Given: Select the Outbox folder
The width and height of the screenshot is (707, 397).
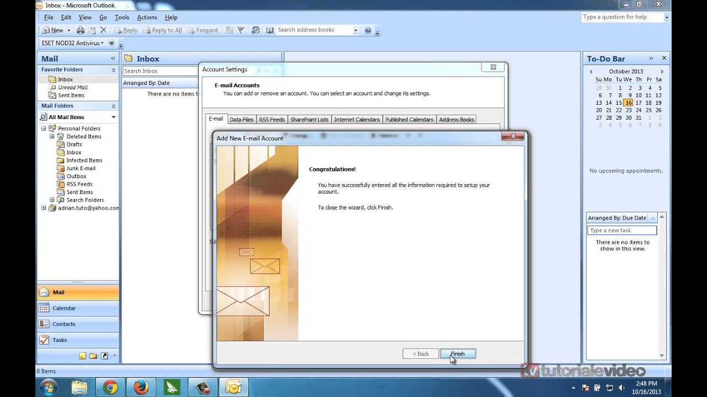Looking at the screenshot, I should 76,176.
